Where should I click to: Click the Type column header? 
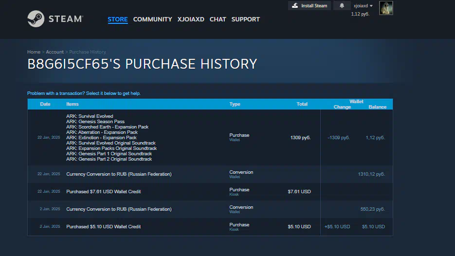[x=235, y=104]
